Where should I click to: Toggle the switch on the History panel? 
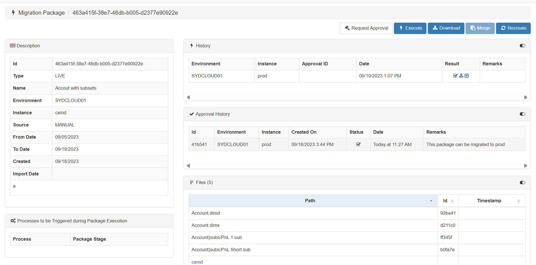[x=522, y=46]
